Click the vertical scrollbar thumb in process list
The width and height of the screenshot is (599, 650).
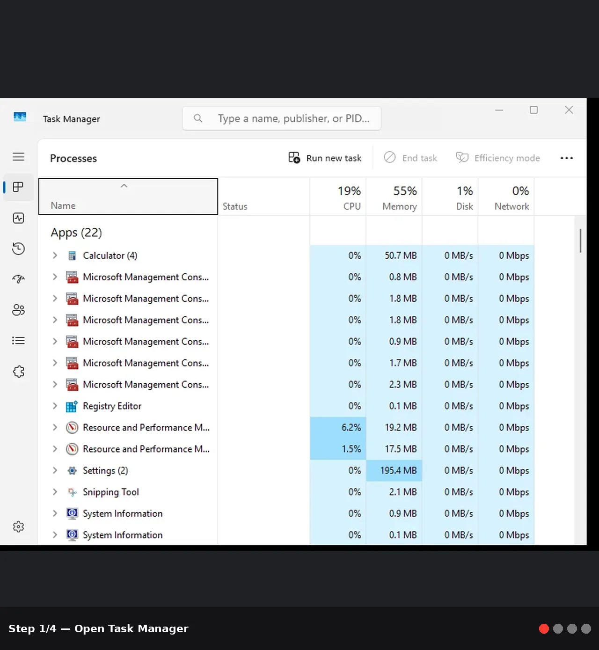(580, 241)
